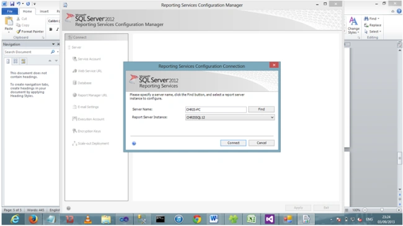Toggle Italic formatting in Word
This screenshot has height=226, width=403.
tap(57, 30)
